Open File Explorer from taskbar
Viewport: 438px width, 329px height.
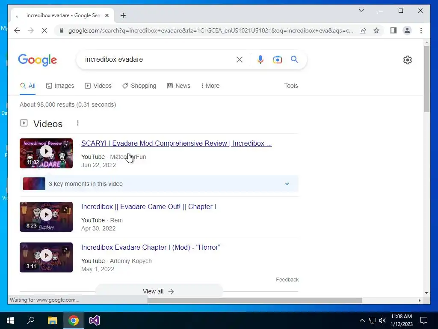tap(52, 320)
